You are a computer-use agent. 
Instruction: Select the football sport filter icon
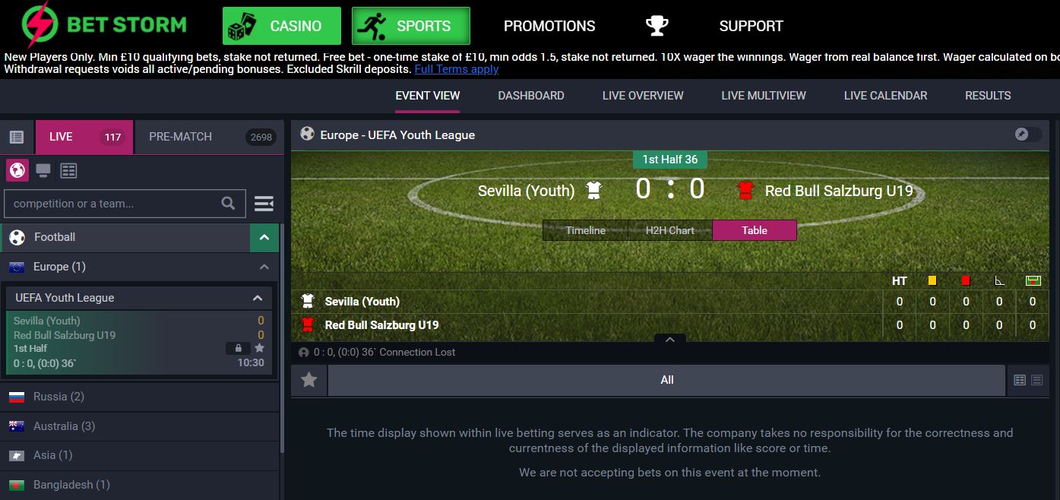[x=17, y=170]
